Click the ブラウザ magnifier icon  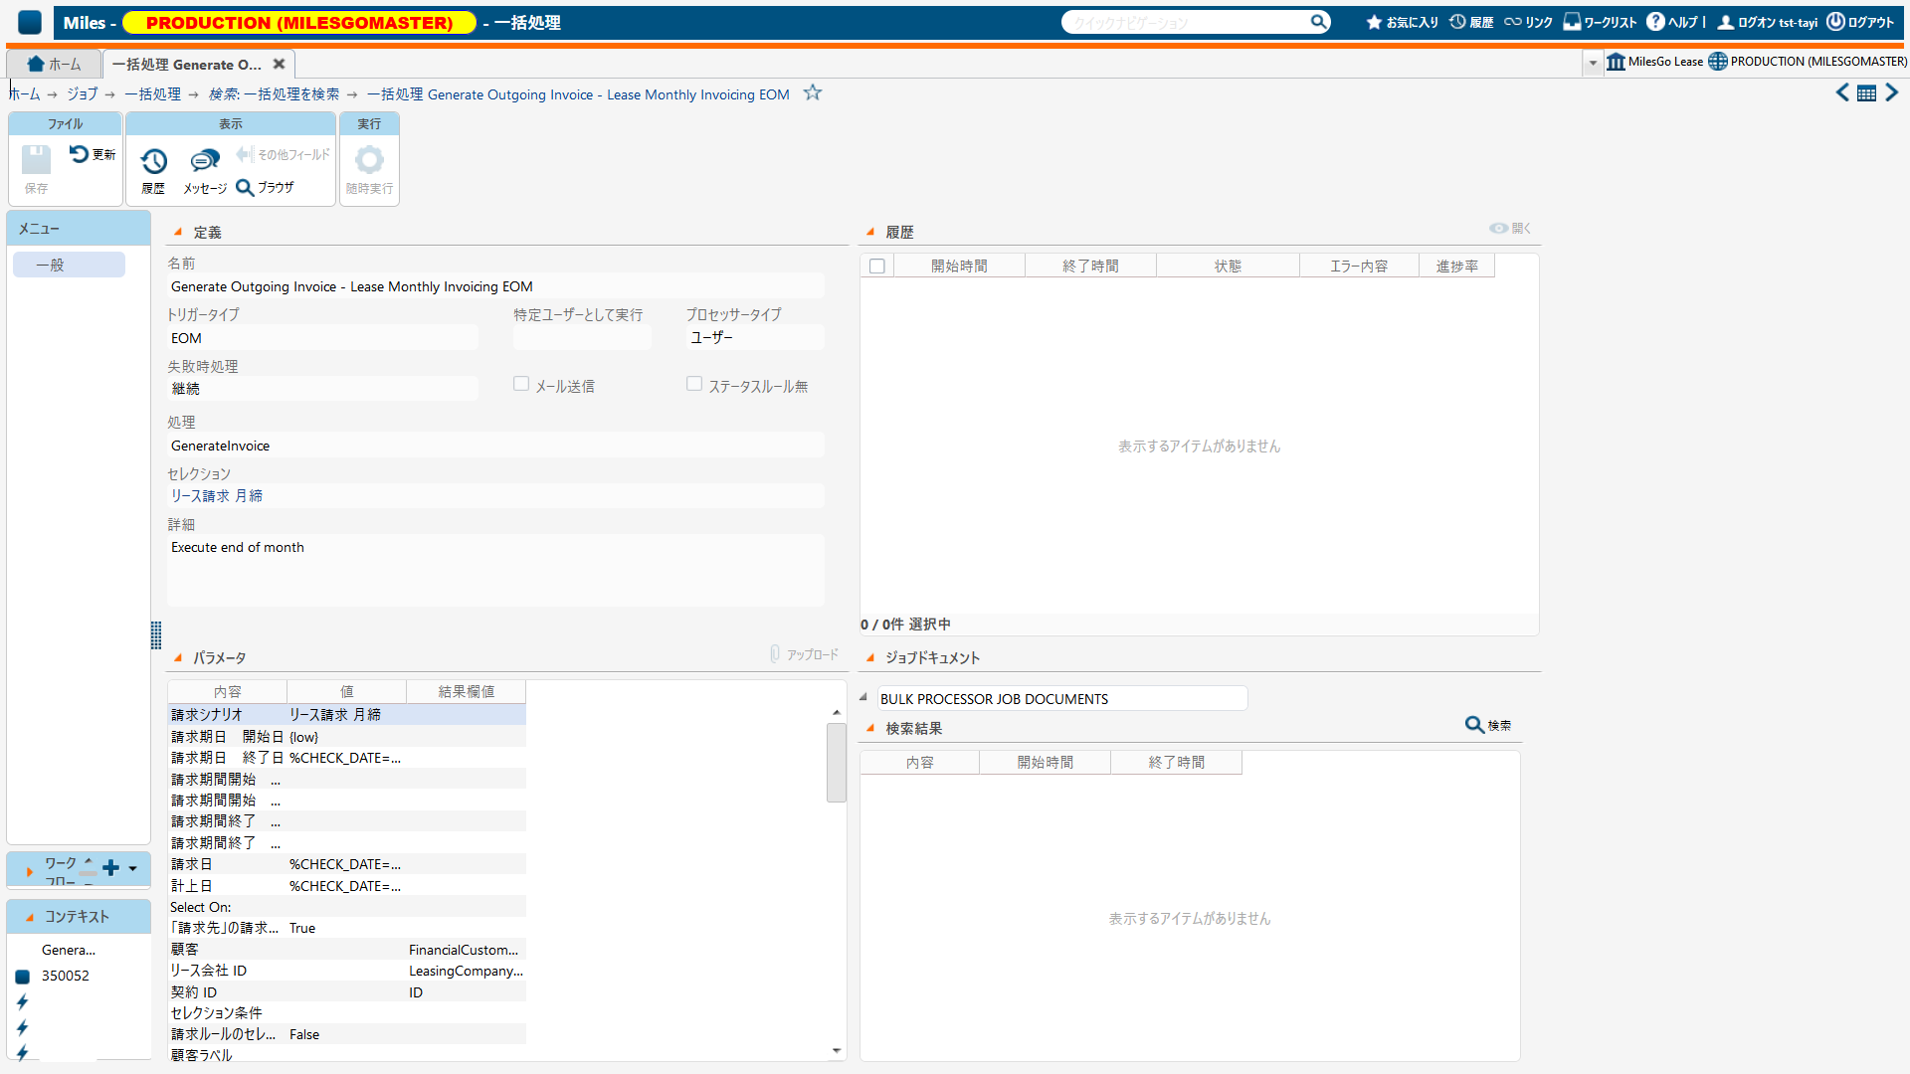[x=245, y=188]
